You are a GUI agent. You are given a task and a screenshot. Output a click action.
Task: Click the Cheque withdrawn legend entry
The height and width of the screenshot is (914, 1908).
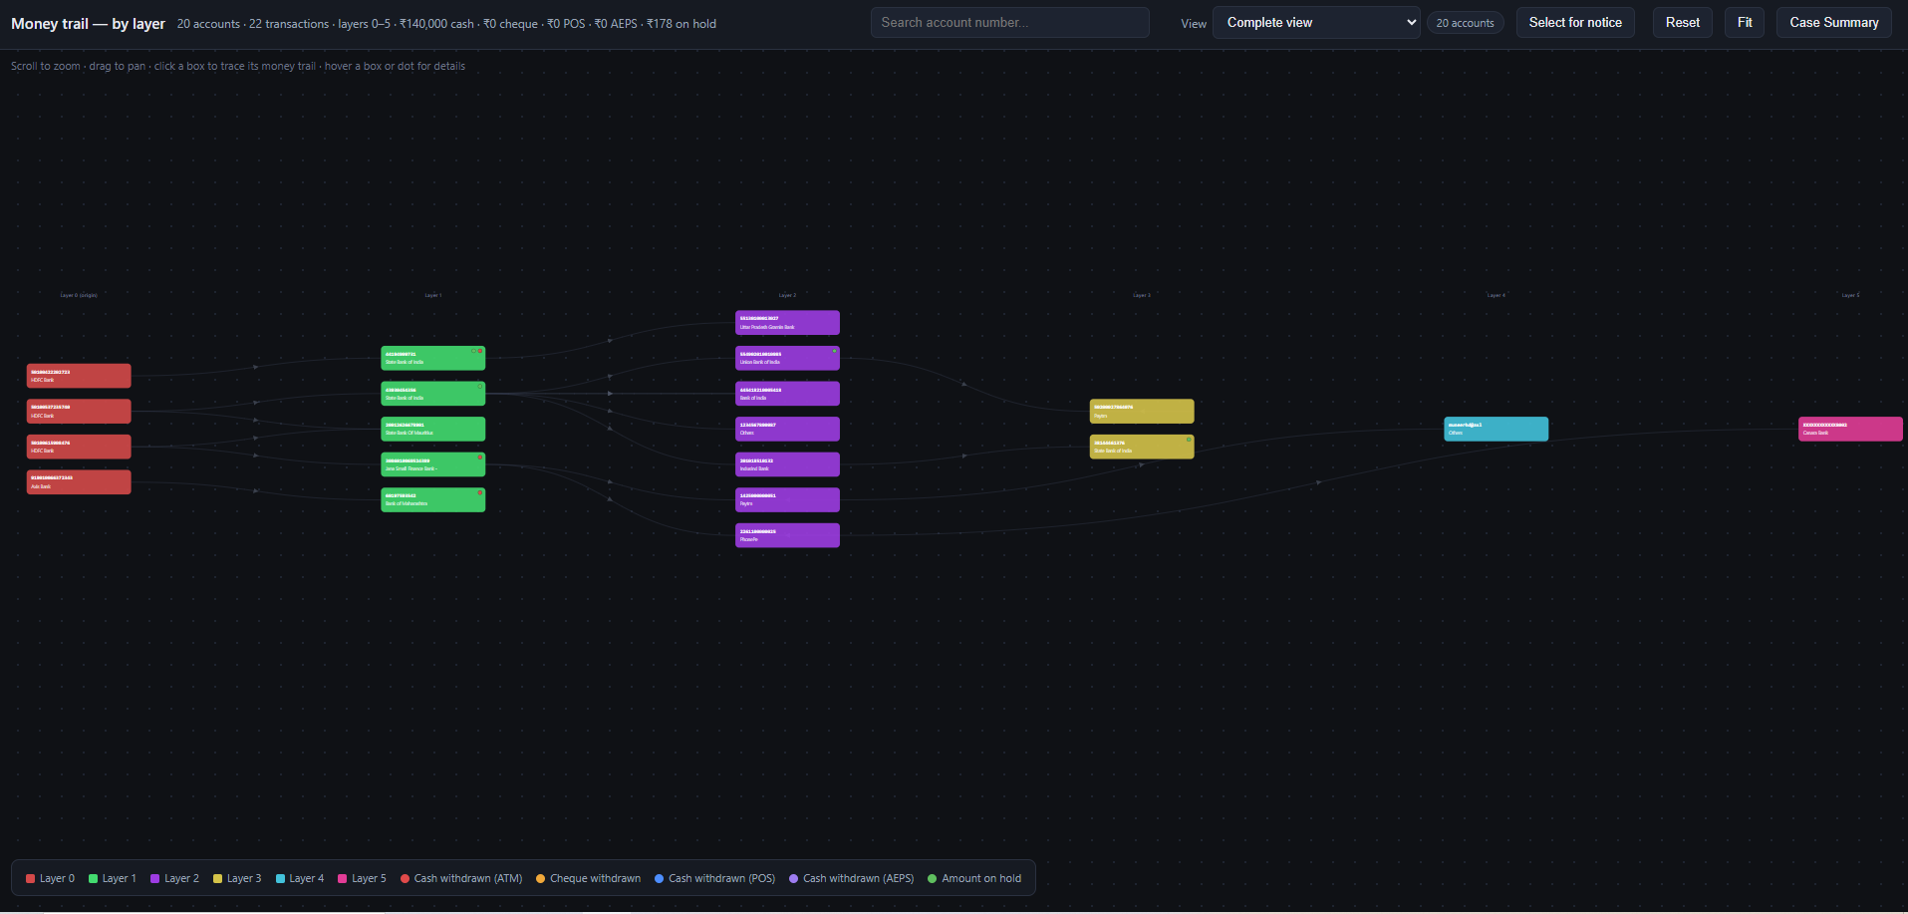(589, 879)
